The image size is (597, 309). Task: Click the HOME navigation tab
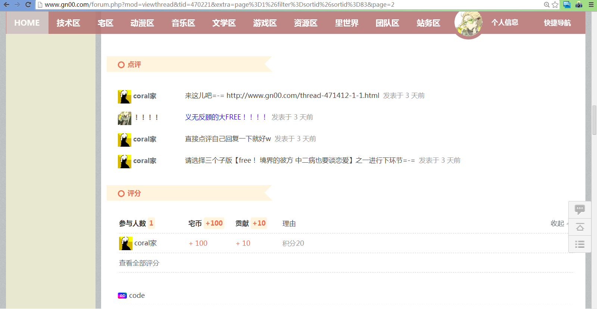pyautogui.click(x=27, y=23)
